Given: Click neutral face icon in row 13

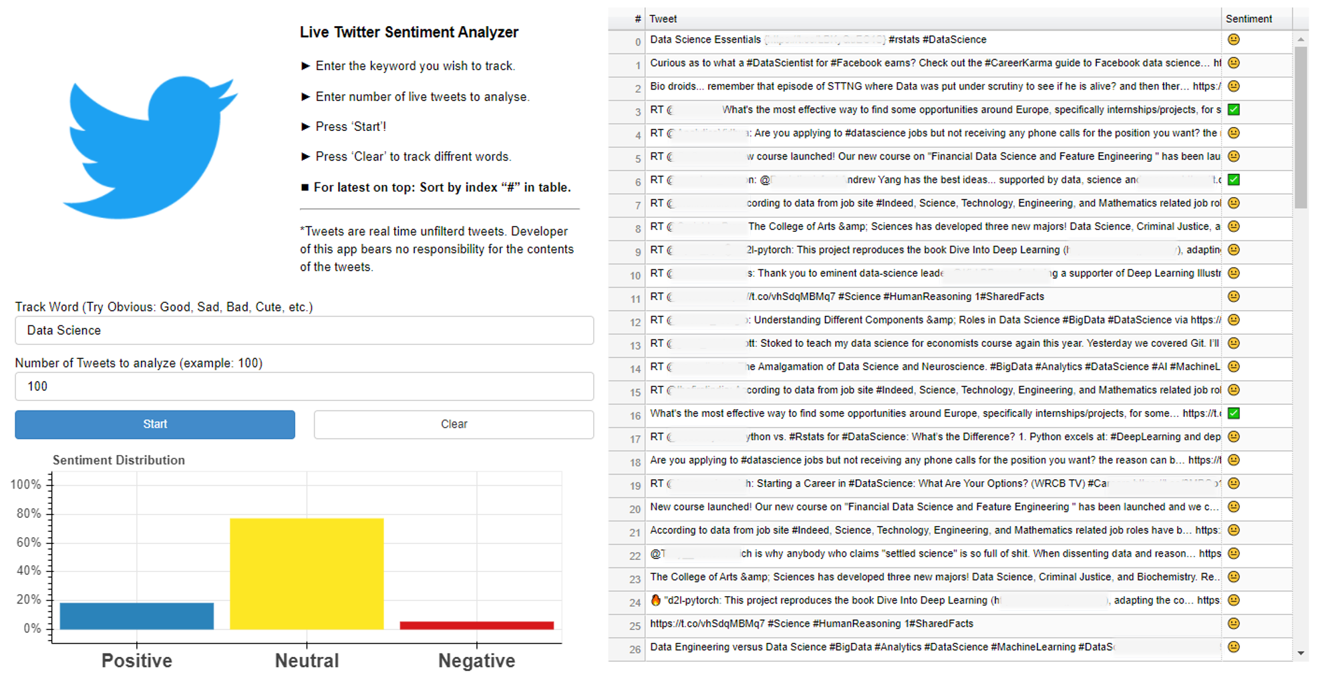Looking at the screenshot, I should click(x=1234, y=344).
